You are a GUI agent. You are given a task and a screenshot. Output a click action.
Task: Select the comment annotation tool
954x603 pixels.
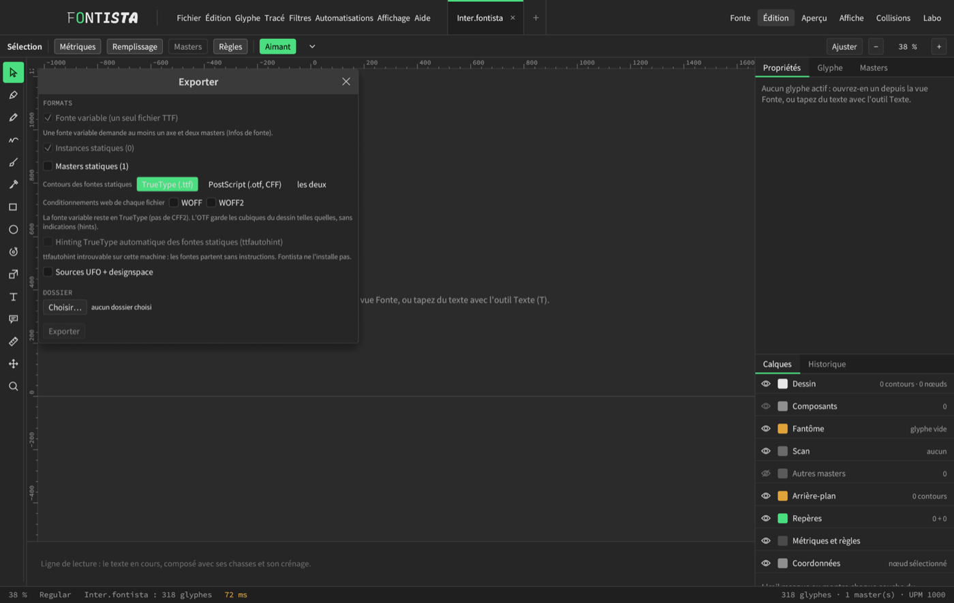pyautogui.click(x=13, y=319)
